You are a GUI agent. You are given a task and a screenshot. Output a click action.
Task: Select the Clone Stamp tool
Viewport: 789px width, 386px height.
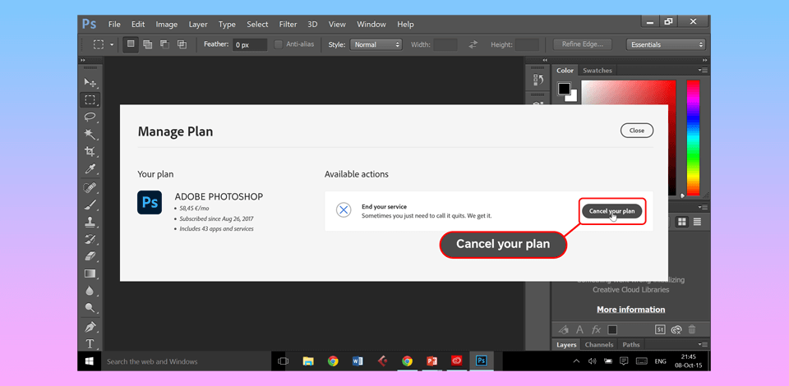pyautogui.click(x=90, y=222)
